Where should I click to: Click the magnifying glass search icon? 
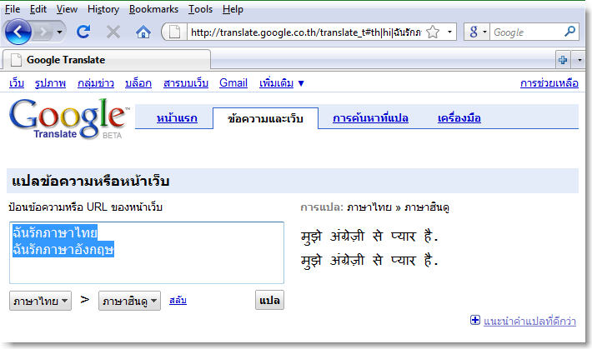click(569, 32)
